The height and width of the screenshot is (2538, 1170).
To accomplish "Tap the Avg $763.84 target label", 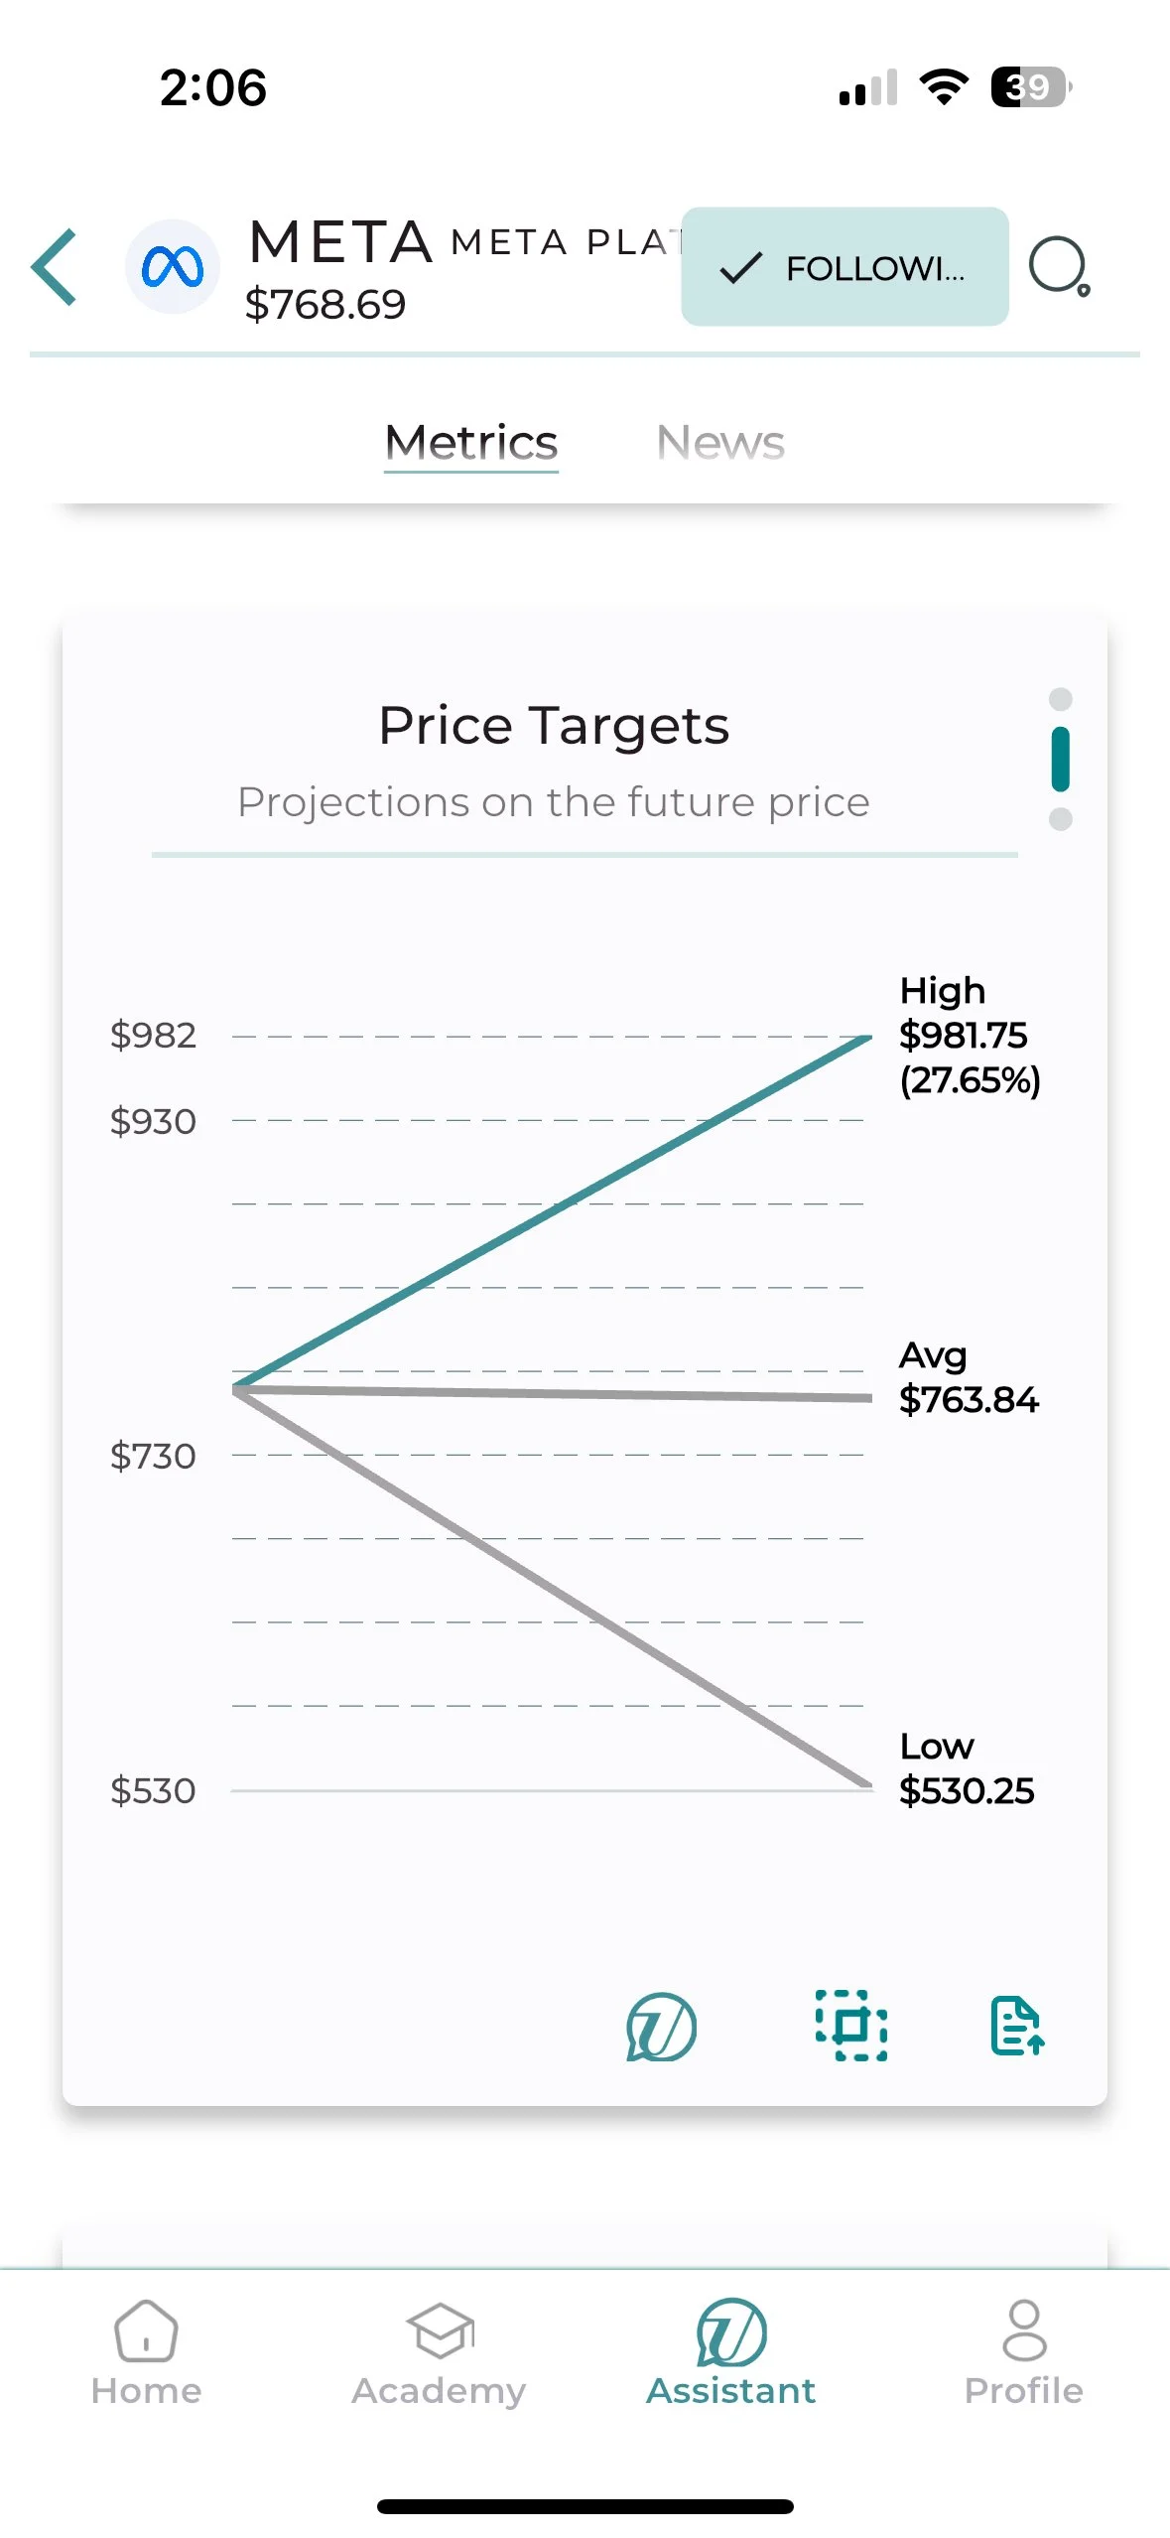I will click(x=968, y=1377).
